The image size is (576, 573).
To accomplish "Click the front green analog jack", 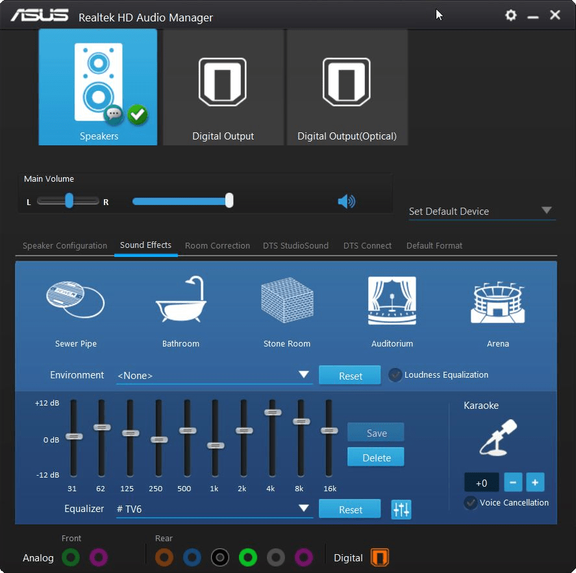I will (x=71, y=557).
